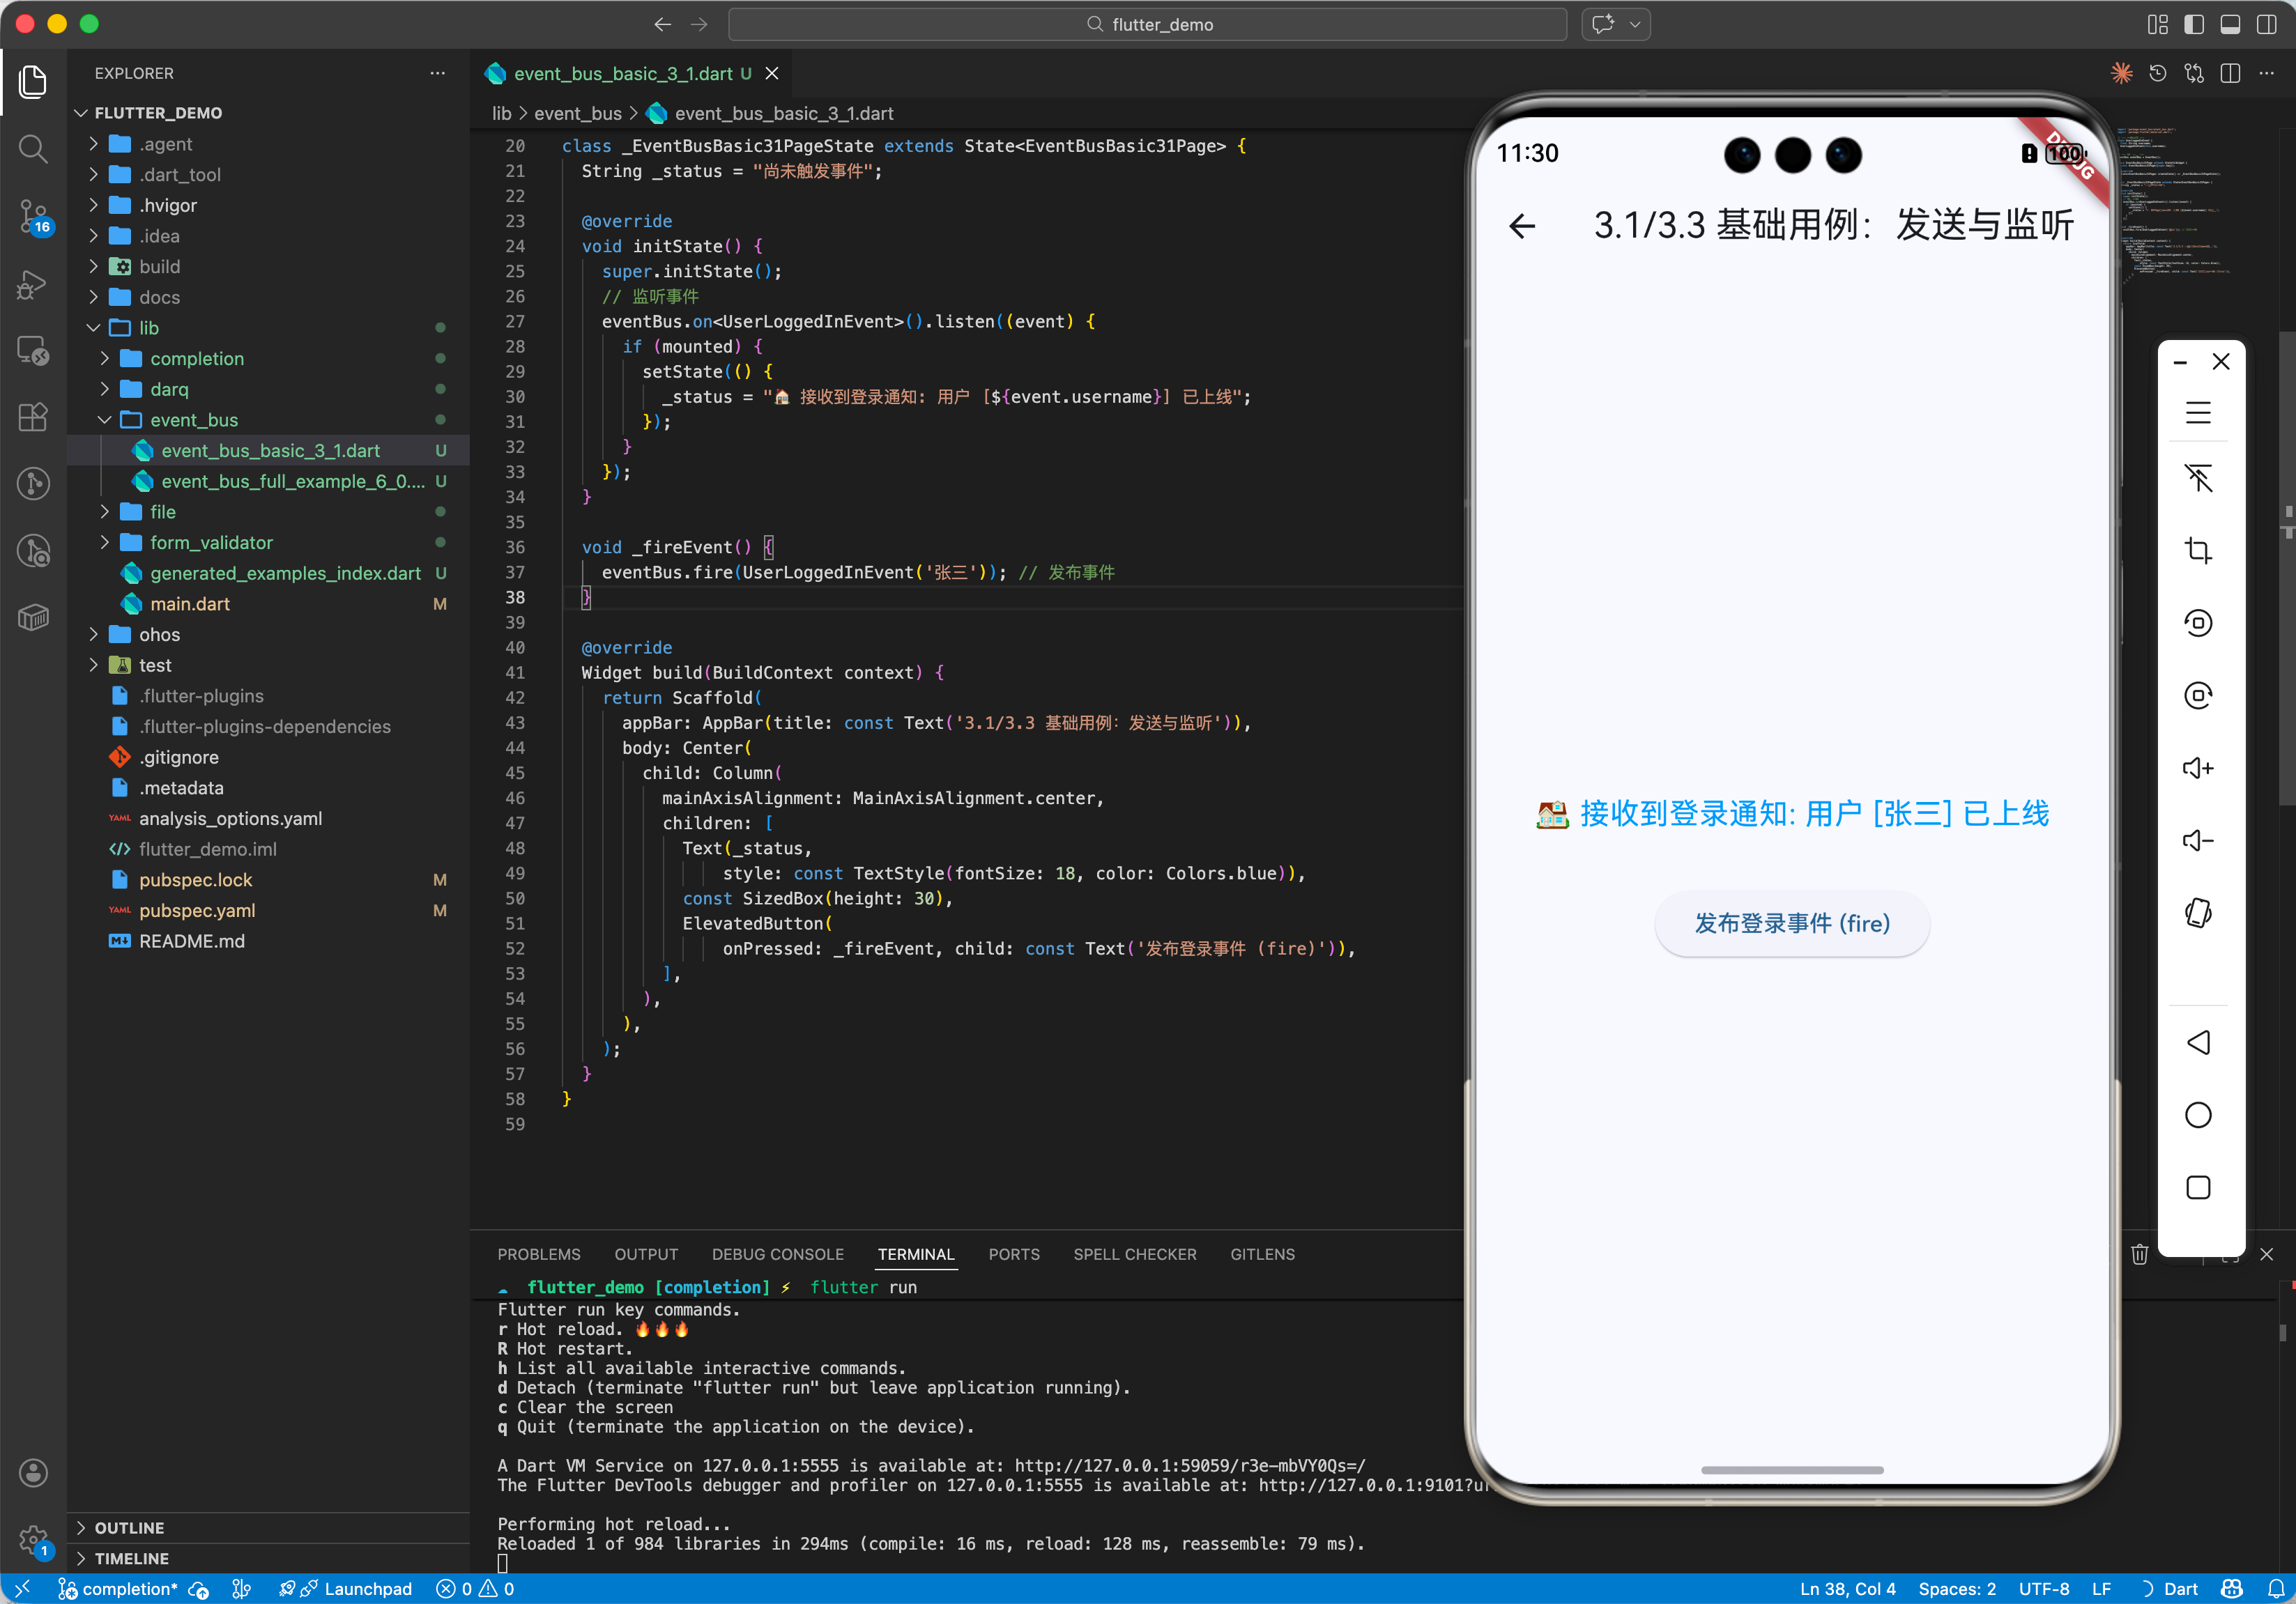Switch to the DEBUG CONSOLE tab
This screenshot has width=2296, height=1604.
click(x=777, y=1254)
